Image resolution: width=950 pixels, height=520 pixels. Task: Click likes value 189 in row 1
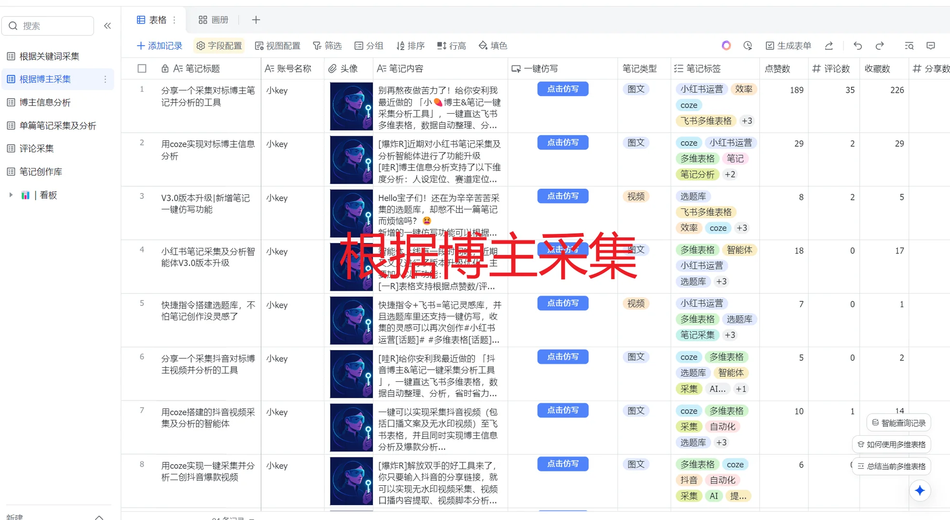click(x=796, y=90)
